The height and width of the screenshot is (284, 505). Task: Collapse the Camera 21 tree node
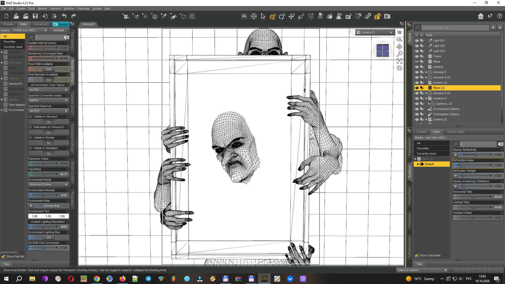tap(426, 98)
